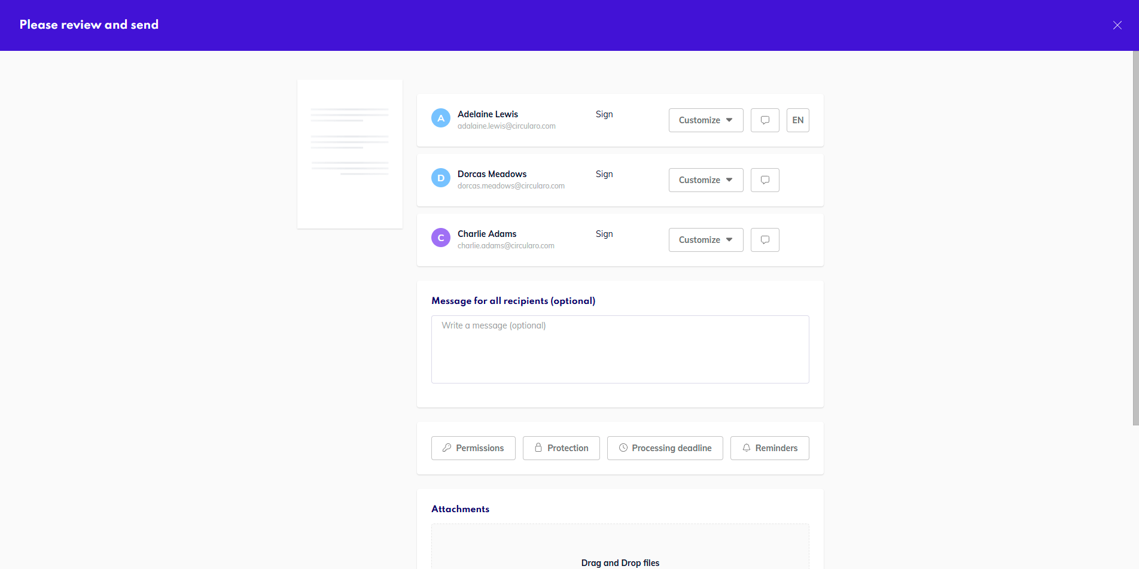Image resolution: width=1139 pixels, height=569 pixels.
Task: Expand Customize dropdown for Dorcas Meadows
Action: pos(705,180)
